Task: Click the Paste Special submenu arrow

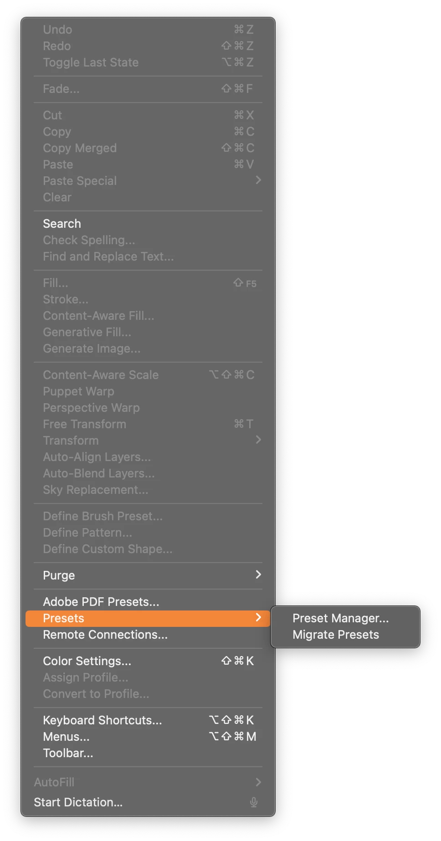Action: tap(258, 180)
